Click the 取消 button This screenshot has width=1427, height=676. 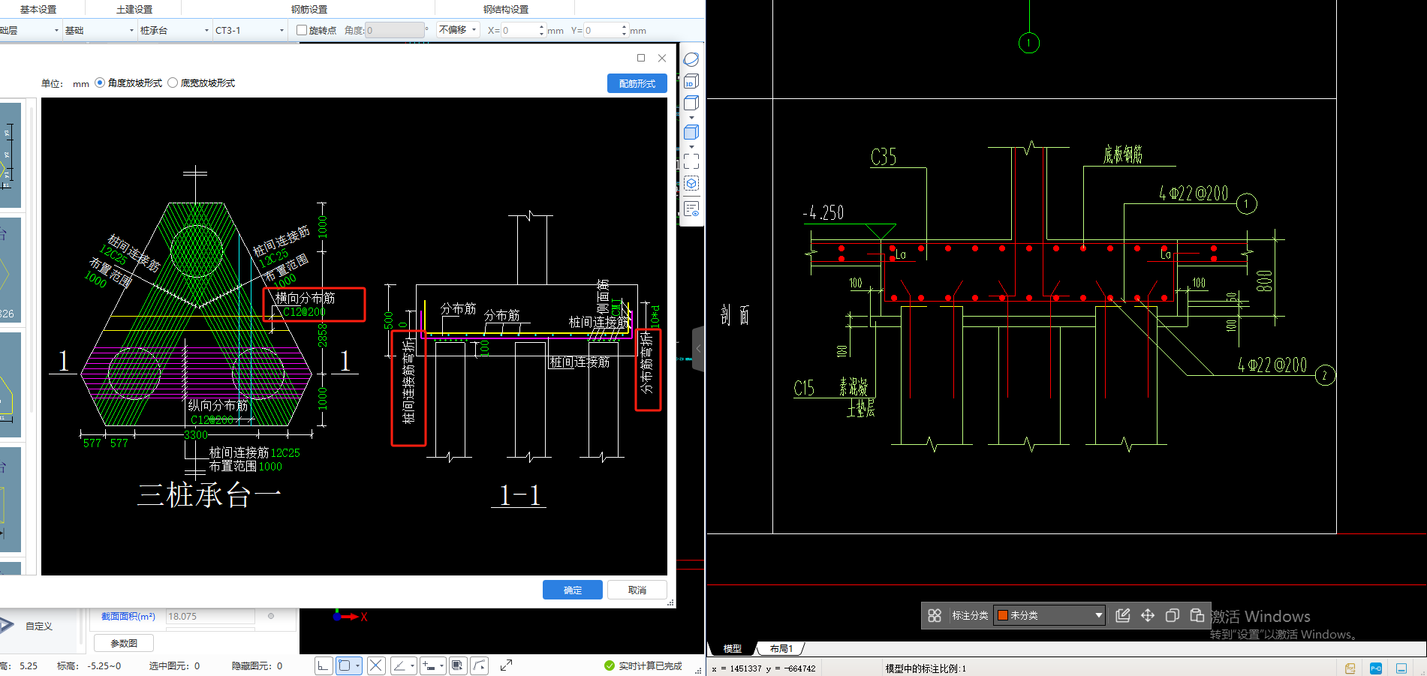(637, 590)
